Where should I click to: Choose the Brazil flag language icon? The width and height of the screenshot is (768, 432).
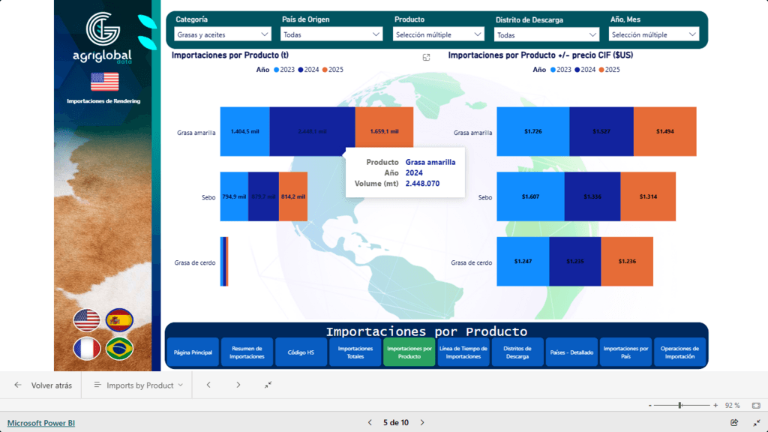click(x=119, y=349)
